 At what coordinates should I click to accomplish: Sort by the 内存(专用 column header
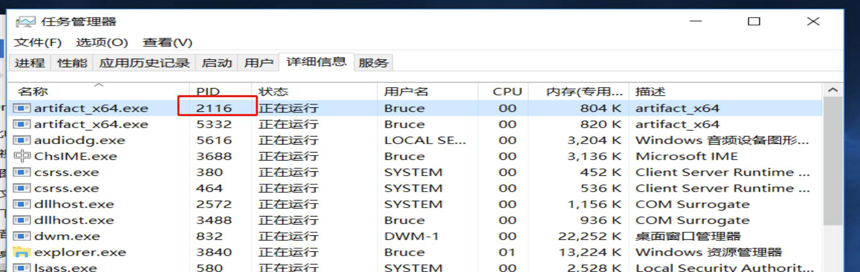coord(578,91)
